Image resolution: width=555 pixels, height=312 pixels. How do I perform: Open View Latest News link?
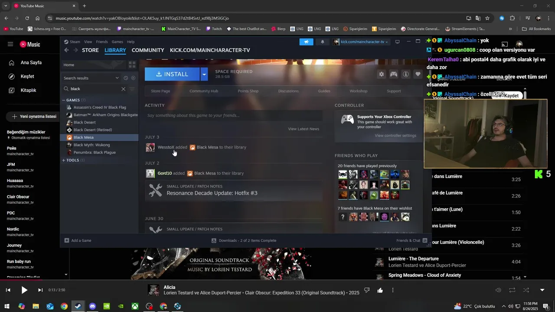point(304,129)
